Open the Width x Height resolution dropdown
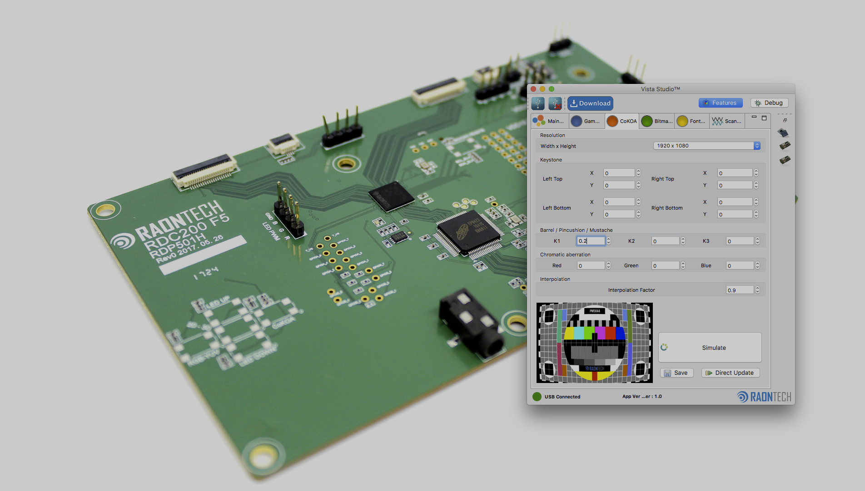Screen dimensions: 865x491 (x=706, y=146)
